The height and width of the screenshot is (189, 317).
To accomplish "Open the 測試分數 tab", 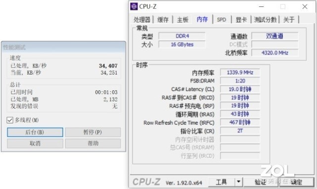I will [x=265, y=20].
